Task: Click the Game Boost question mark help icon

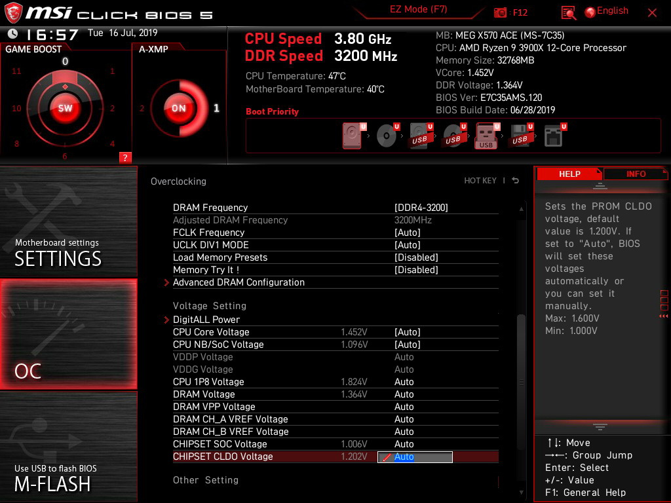Action: pos(125,157)
